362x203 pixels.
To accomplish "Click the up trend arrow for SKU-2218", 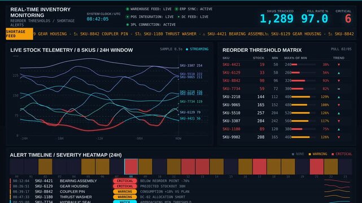I will pos(339,97).
